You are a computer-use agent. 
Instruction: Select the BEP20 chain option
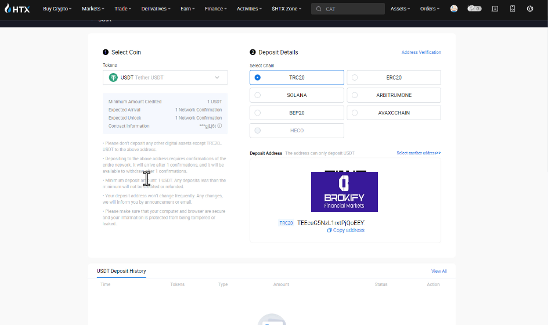[x=297, y=113]
